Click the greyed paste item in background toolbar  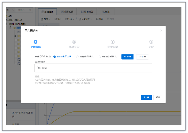click(110, 19)
